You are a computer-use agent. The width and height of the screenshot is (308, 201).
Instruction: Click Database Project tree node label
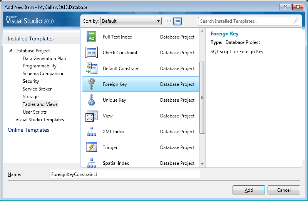click(x=33, y=51)
